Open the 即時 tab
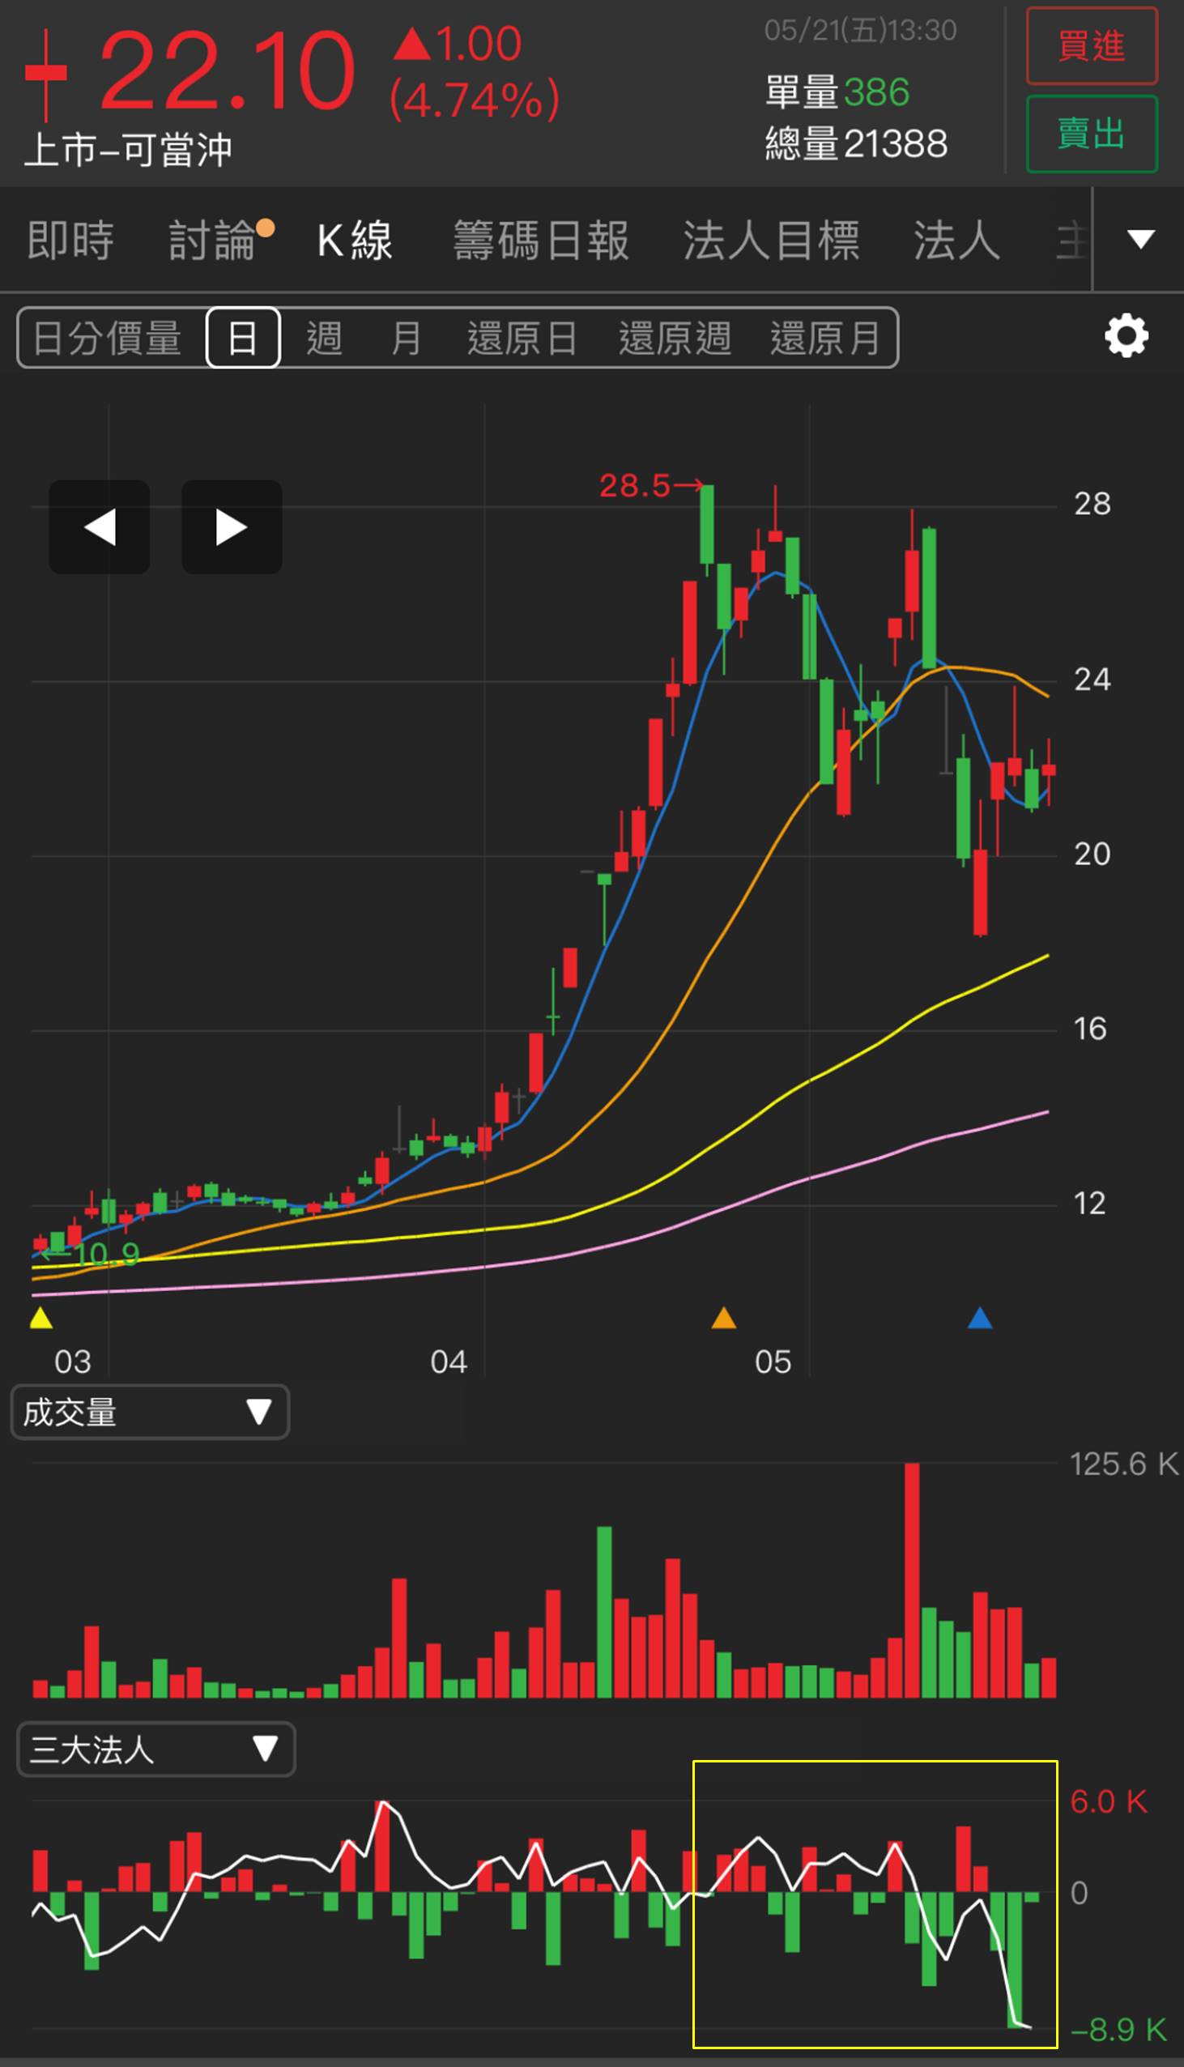Image resolution: width=1184 pixels, height=2067 pixels. tap(70, 241)
